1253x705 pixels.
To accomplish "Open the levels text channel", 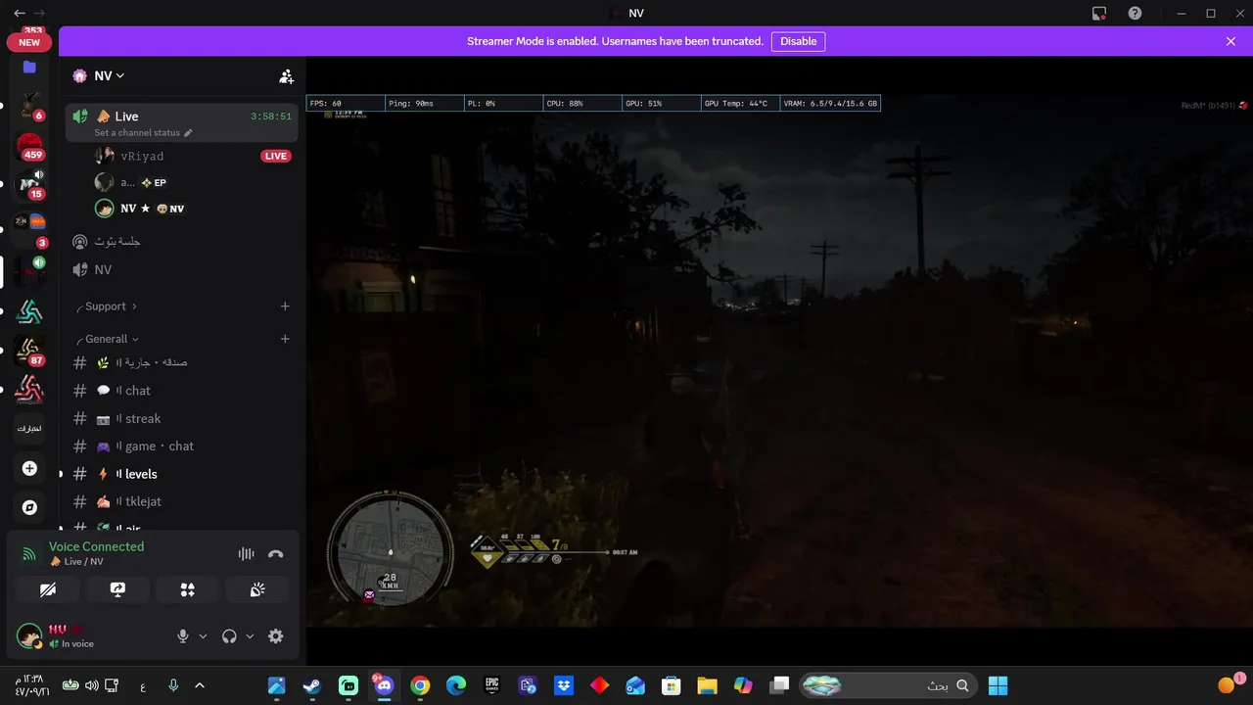I will (x=182, y=474).
